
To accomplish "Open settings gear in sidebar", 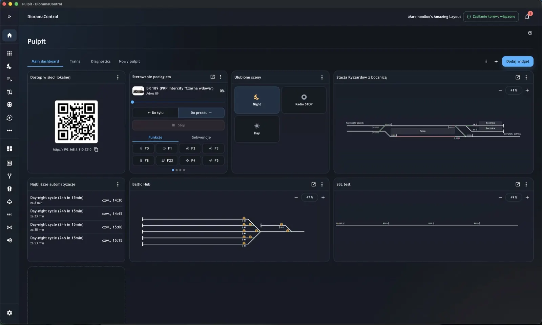I will coord(9,313).
